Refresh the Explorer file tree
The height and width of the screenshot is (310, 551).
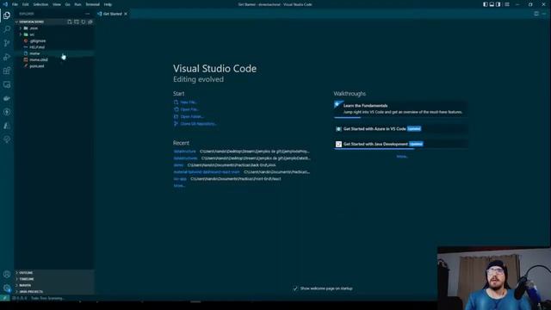pos(84,22)
